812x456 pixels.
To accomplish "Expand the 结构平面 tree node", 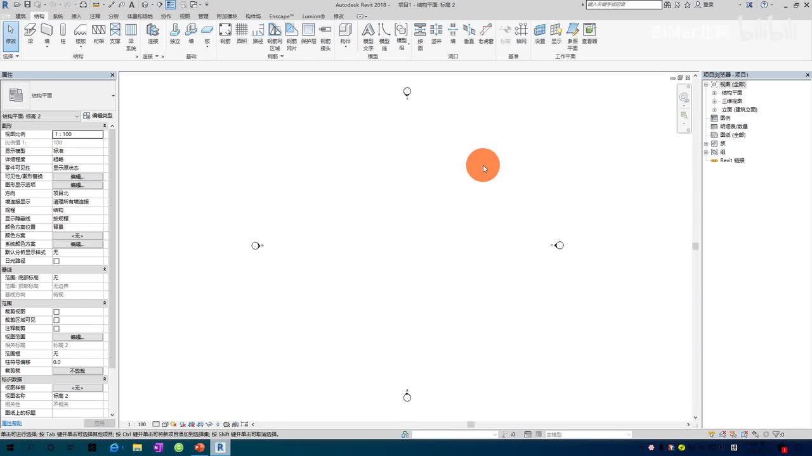I will click(714, 92).
